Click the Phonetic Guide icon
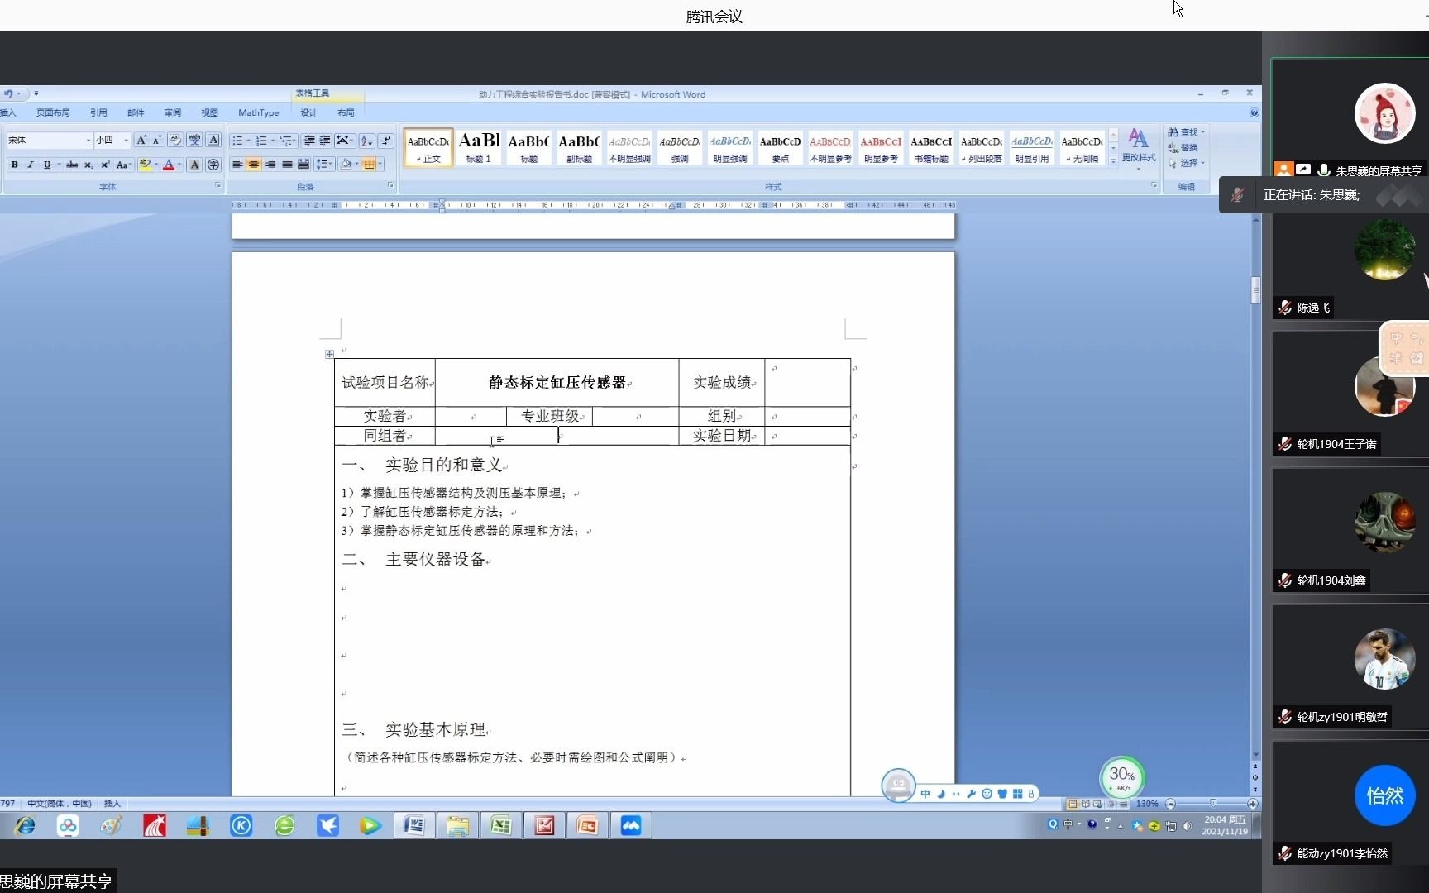This screenshot has height=893, width=1429. point(194,140)
